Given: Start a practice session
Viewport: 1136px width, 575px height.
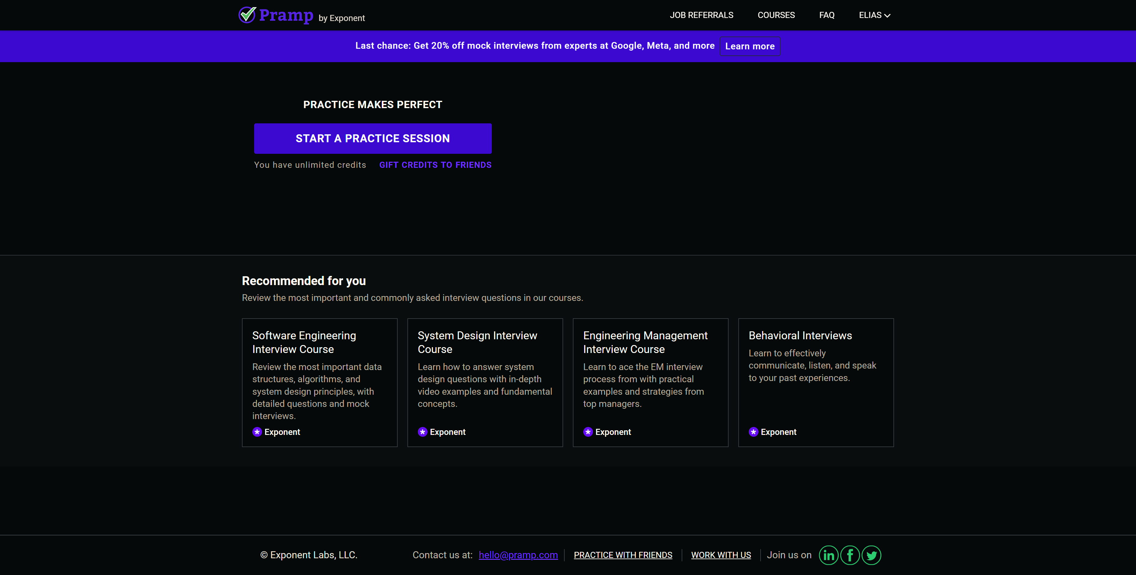Looking at the screenshot, I should [x=373, y=138].
